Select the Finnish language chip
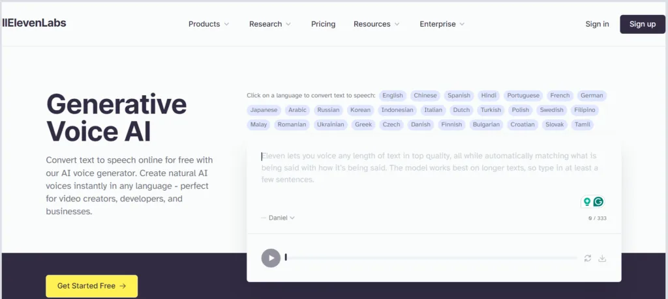Screen dimensions: 668x299 (451, 124)
